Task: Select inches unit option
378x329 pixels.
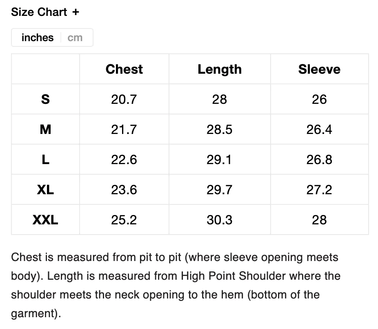Action: 38,37
